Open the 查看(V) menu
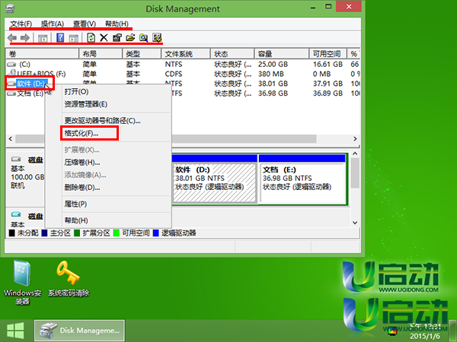This screenshot has width=457, height=342. click(x=85, y=24)
